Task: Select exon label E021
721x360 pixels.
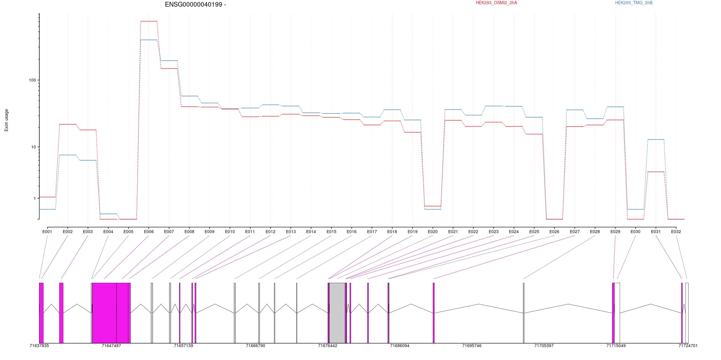Action: point(453,232)
